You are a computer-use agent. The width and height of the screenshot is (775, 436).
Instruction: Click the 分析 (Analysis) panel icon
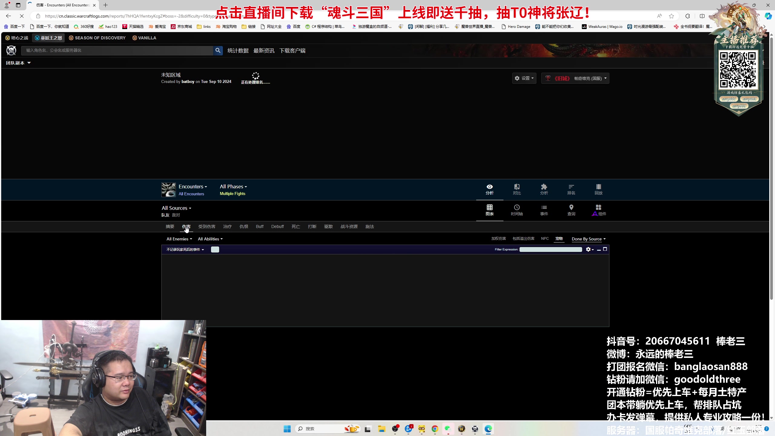(489, 189)
